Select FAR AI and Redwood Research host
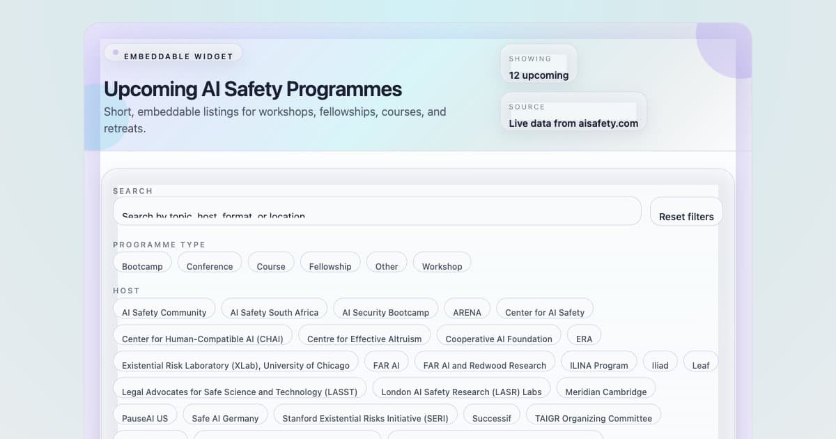836x439 pixels. [485, 362]
